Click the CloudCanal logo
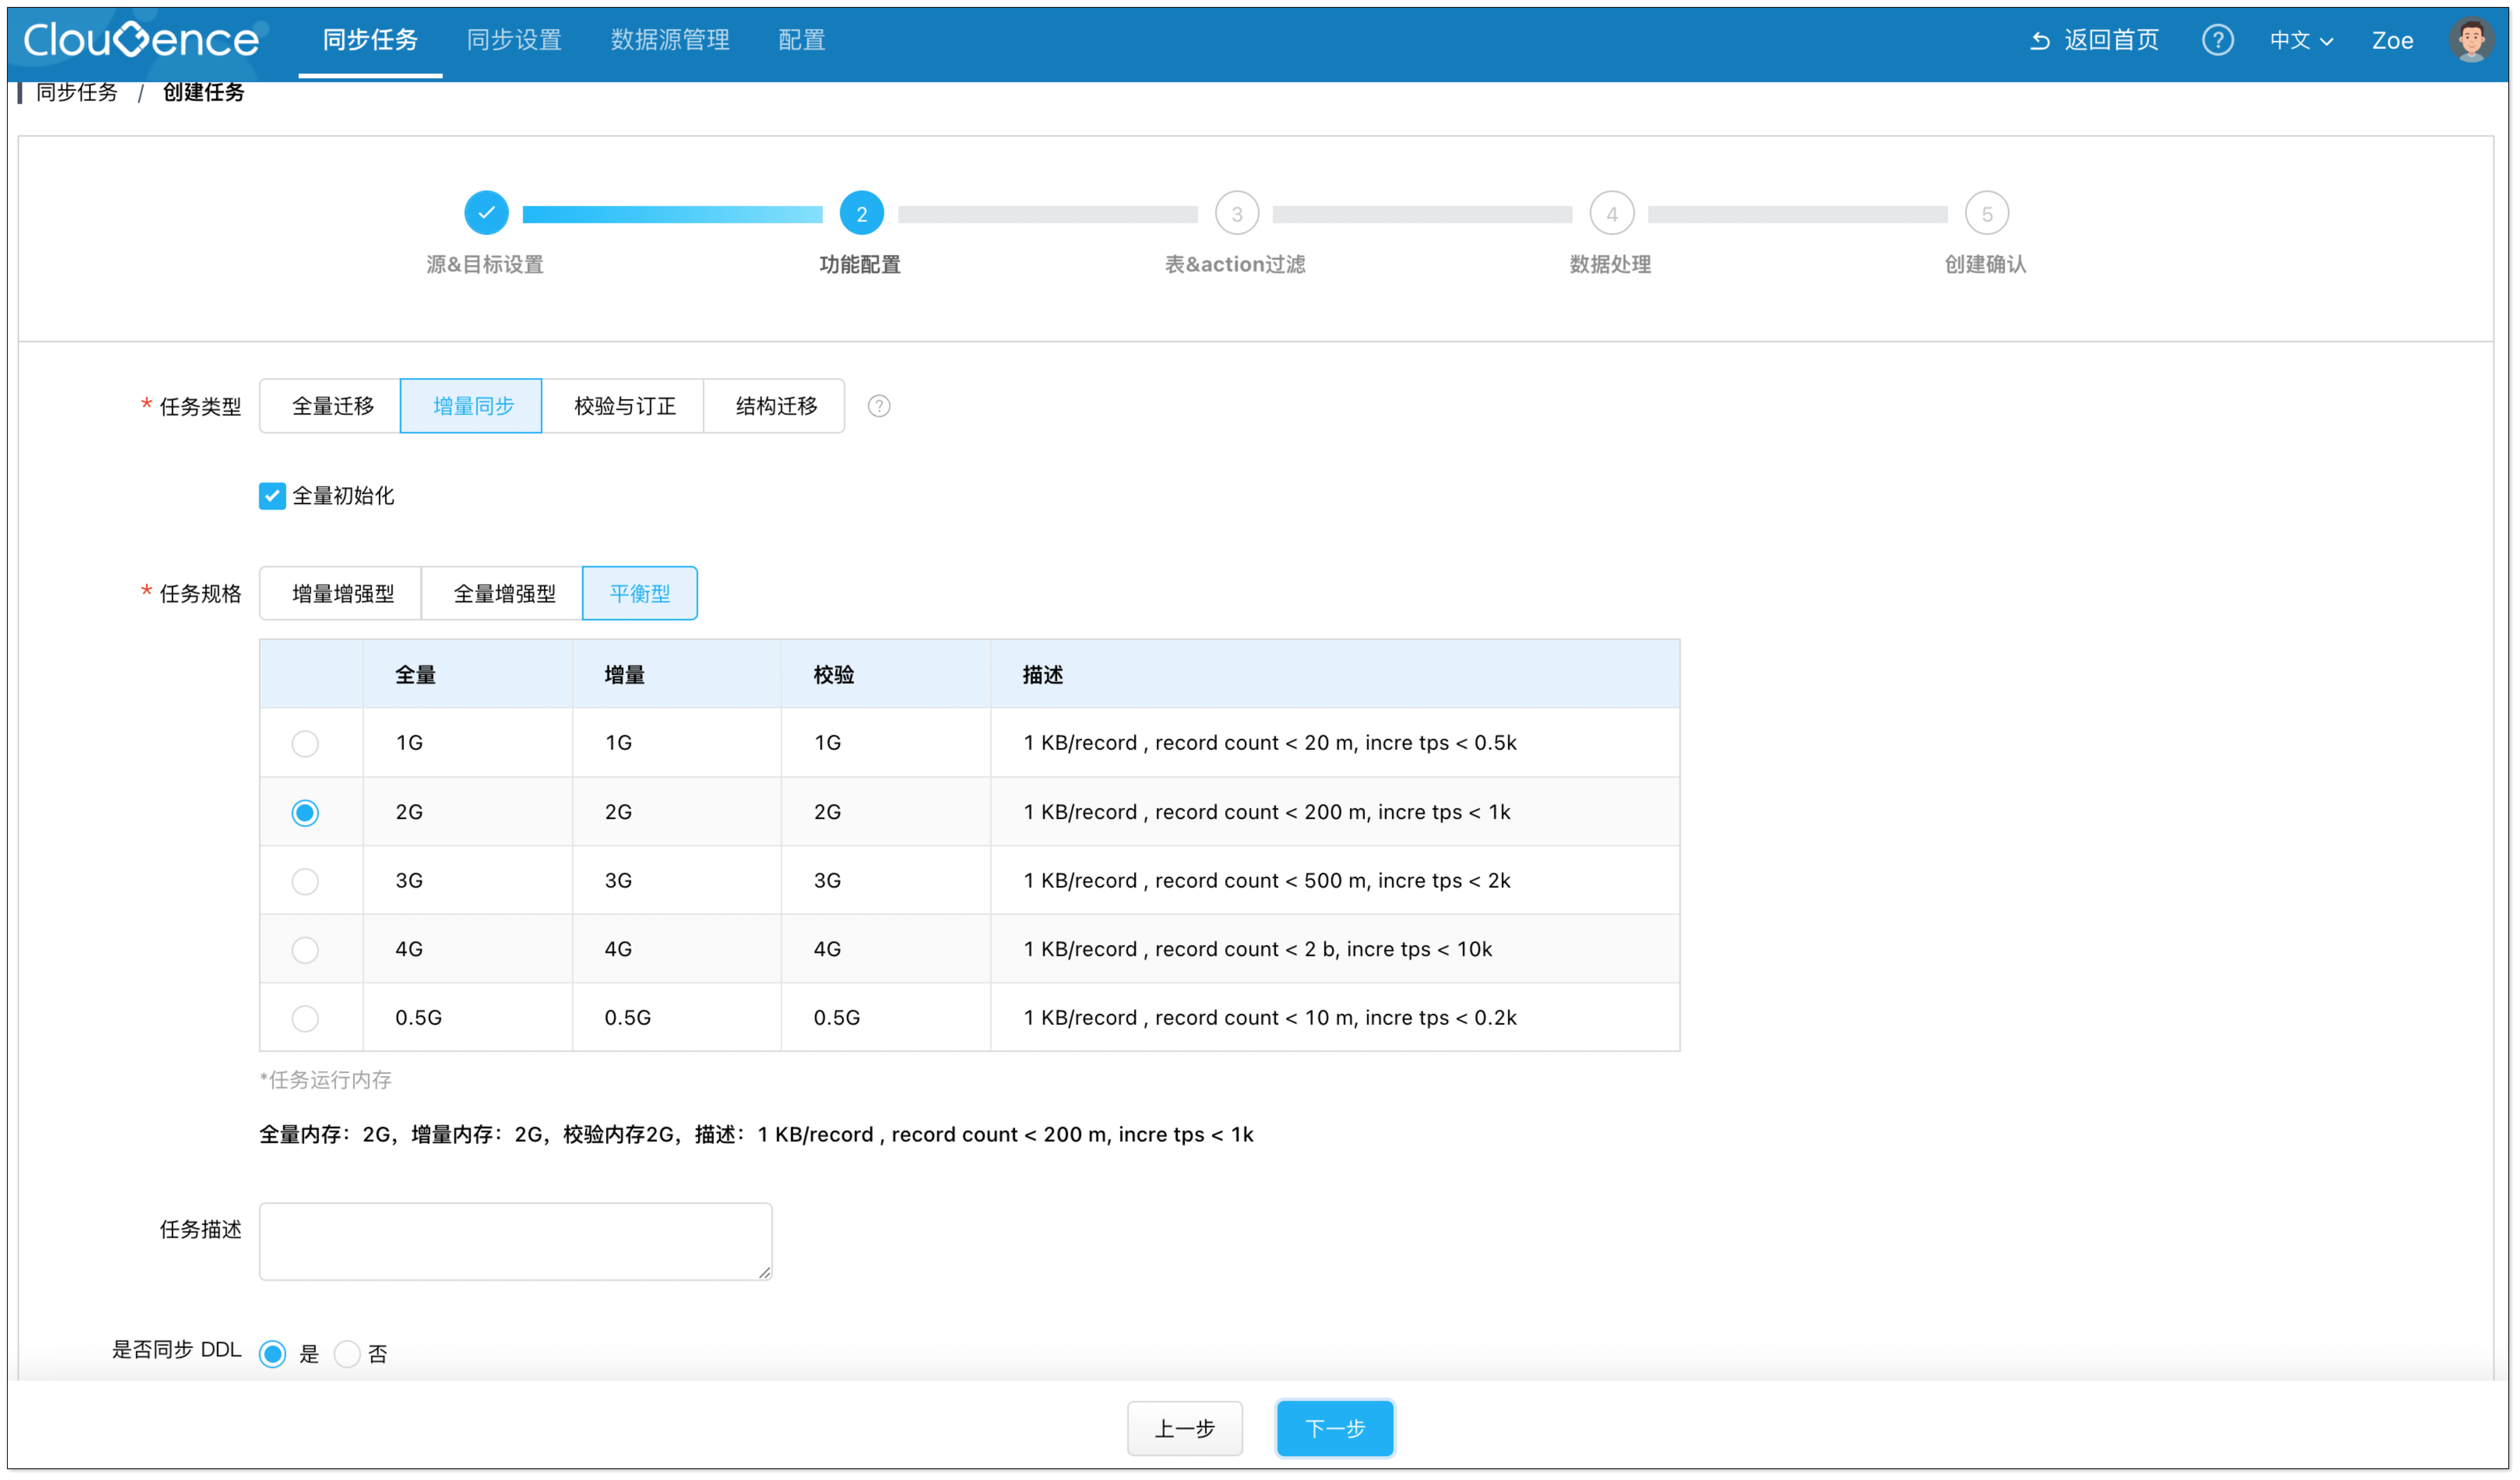The image size is (2520, 1480). coord(141,40)
